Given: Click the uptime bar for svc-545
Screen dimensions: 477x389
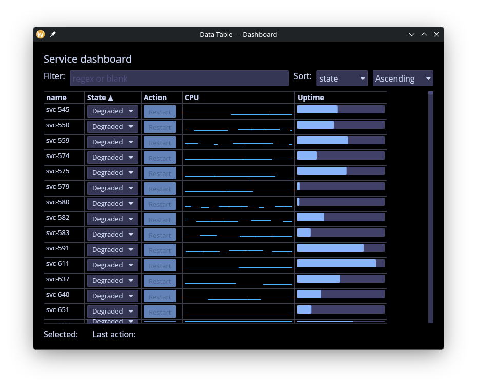Looking at the screenshot, I should click(x=341, y=109).
